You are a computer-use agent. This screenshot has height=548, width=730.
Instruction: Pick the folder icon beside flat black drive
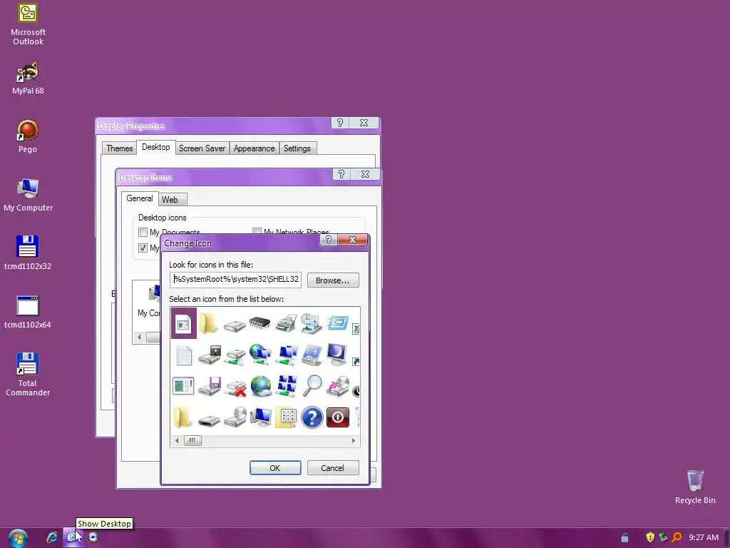[x=182, y=417]
